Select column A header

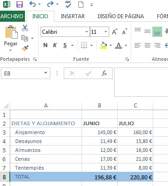(46, 106)
